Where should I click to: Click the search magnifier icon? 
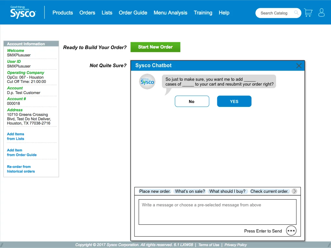(x=296, y=13)
